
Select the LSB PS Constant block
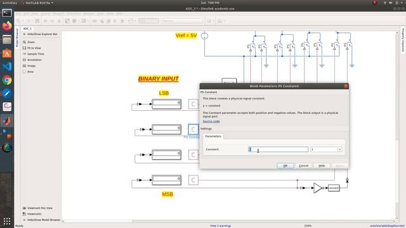point(193,104)
